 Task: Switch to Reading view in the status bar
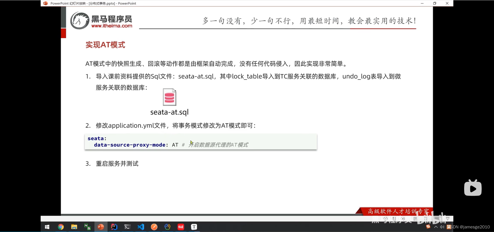coord(437,219)
